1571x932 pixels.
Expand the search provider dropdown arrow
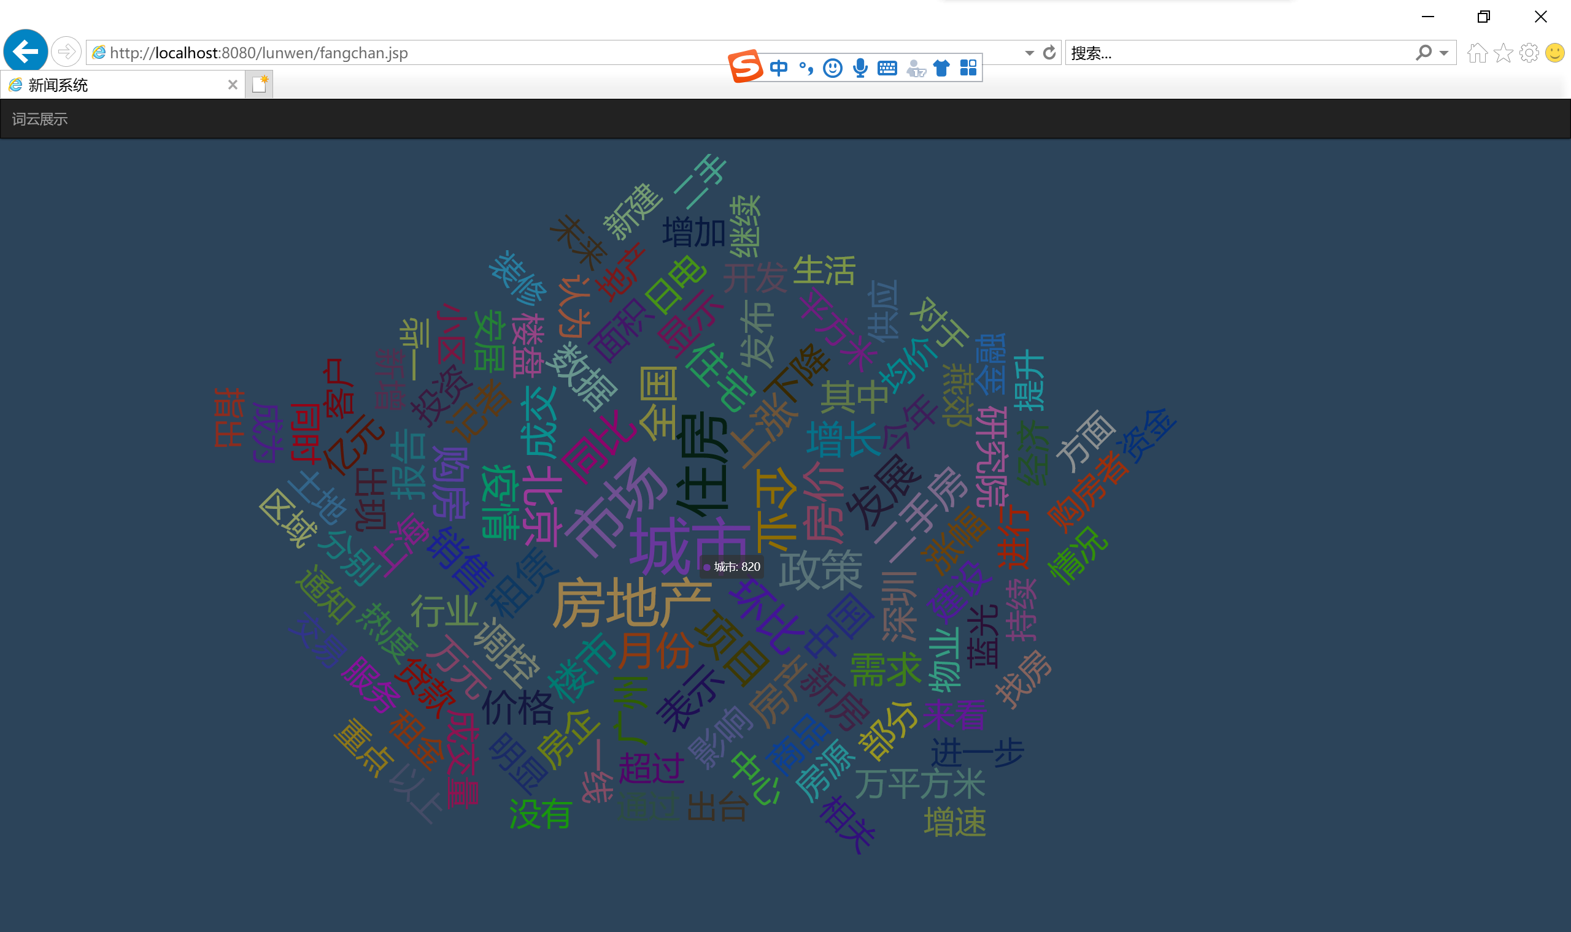coord(1444,53)
